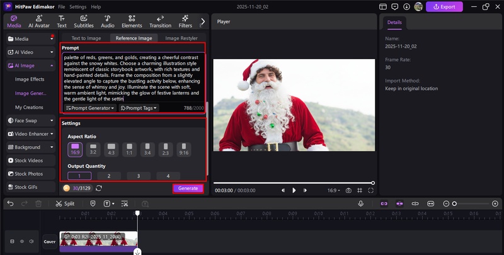Open the Transition tool
This screenshot has width=504, height=255.
(x=160, y=21)
